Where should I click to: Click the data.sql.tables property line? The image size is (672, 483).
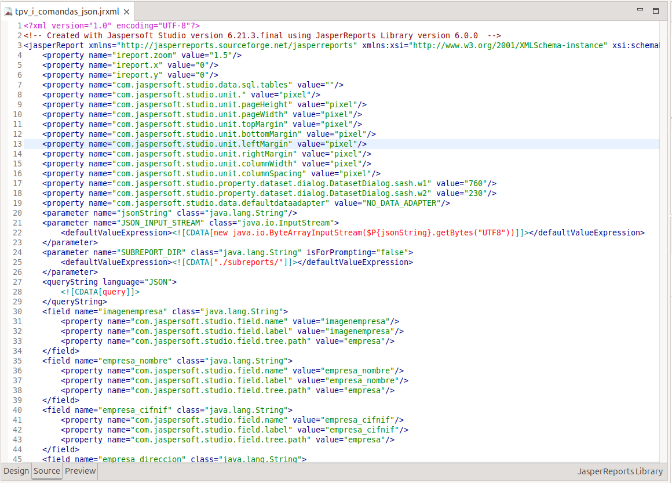[x=193, y=85]
